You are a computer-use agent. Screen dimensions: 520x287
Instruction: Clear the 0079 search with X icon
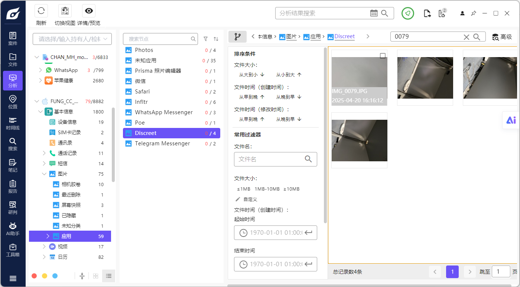[467, 37]
